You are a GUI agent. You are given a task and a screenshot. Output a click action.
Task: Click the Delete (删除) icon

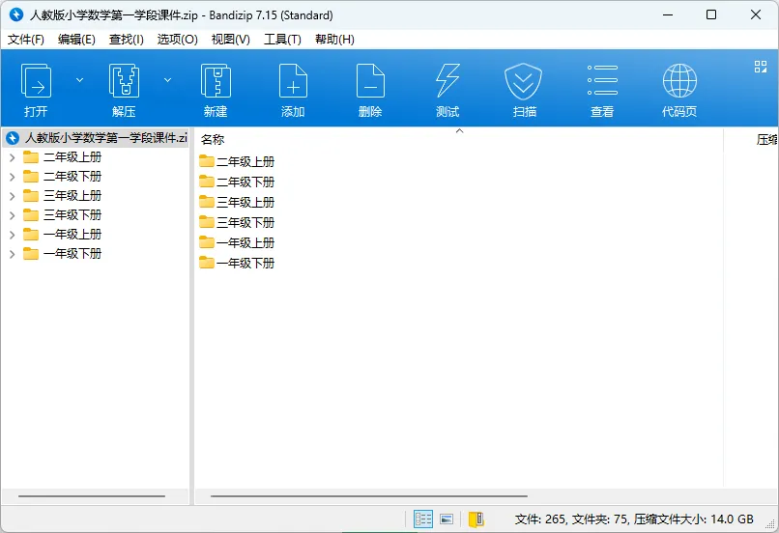tap(370, 81)
